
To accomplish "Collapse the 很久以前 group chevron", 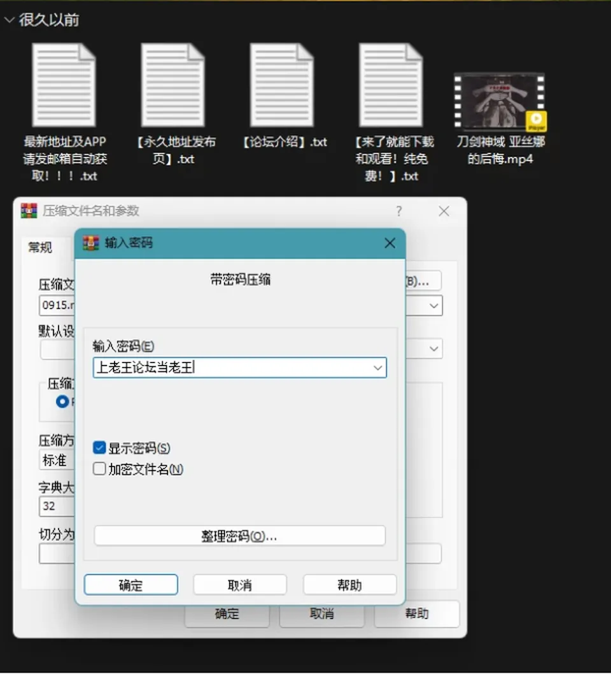I will (x=9, y=20).
